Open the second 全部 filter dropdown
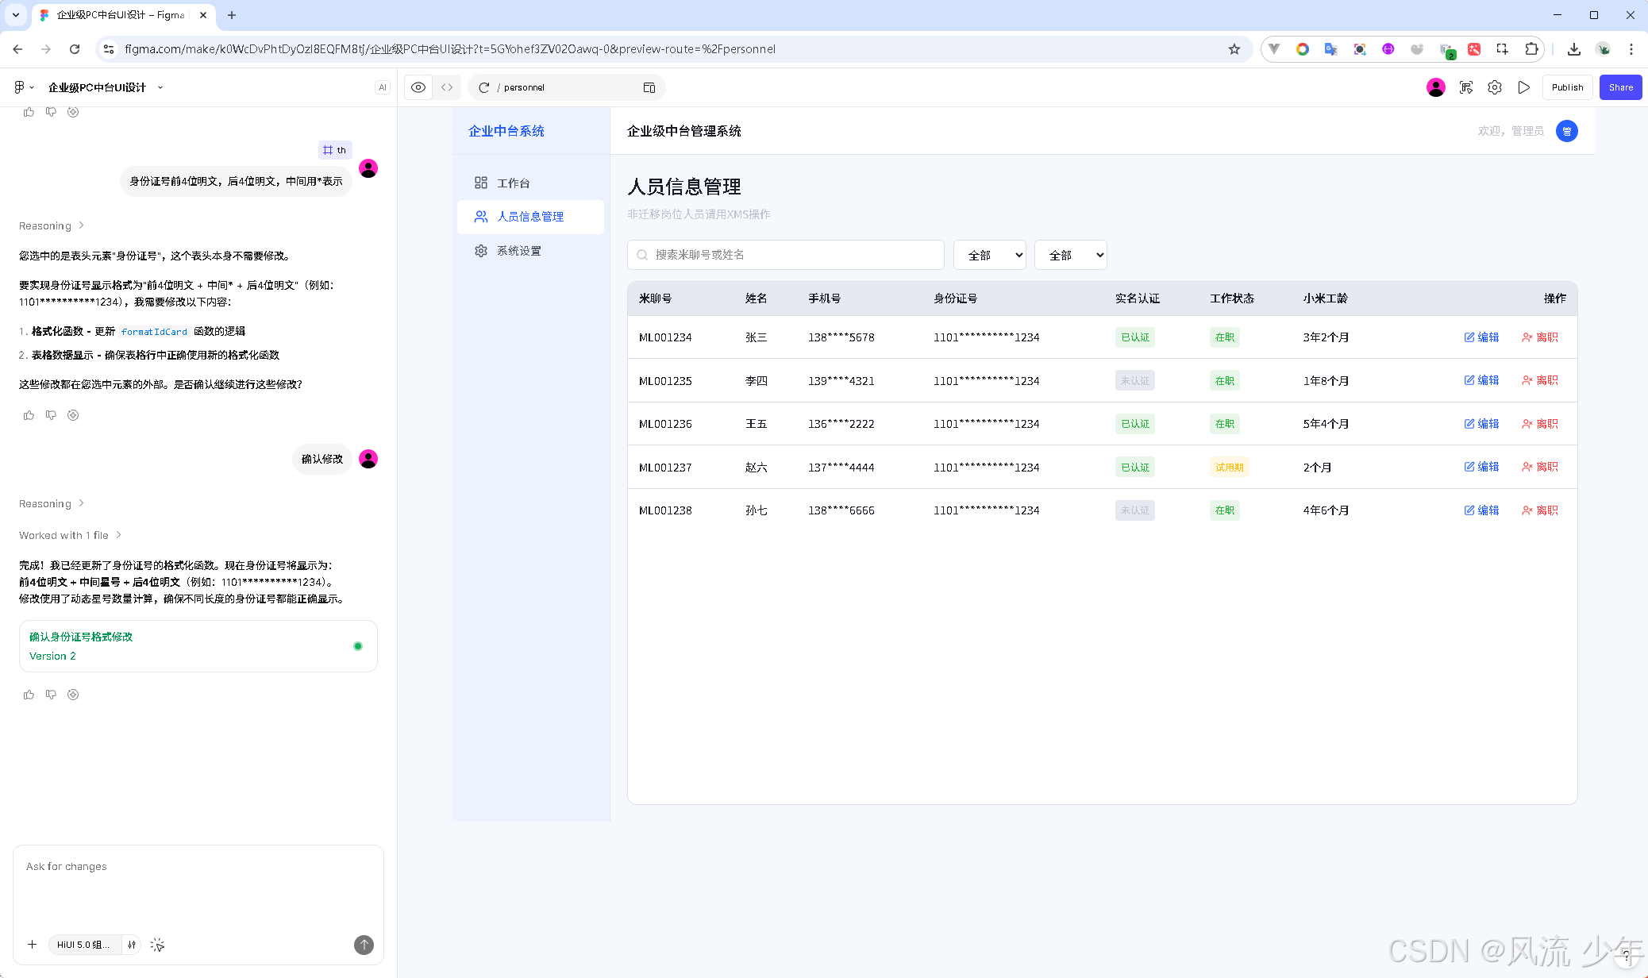 pos(1070,255)
